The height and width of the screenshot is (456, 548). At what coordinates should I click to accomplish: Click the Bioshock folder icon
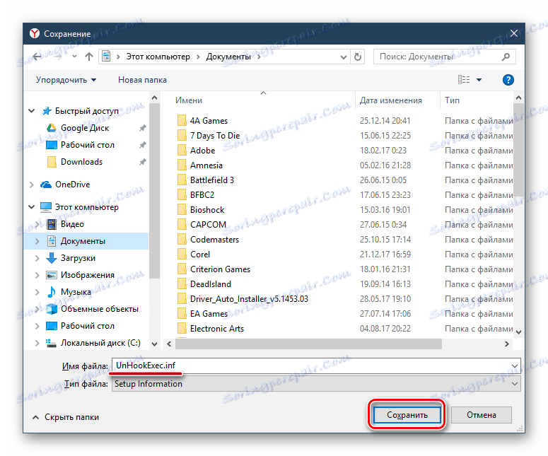pos(182,210)
